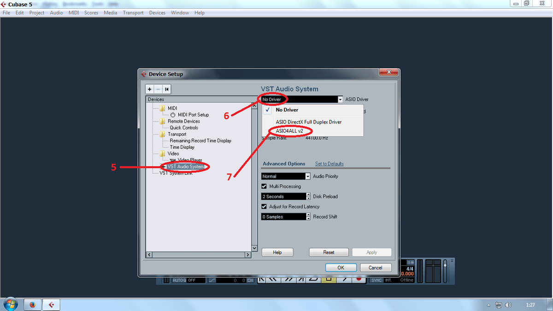Click the Record Shift spinner arrows
The width and height of the screenshot is (553, 311).
(x=308, y=217)
